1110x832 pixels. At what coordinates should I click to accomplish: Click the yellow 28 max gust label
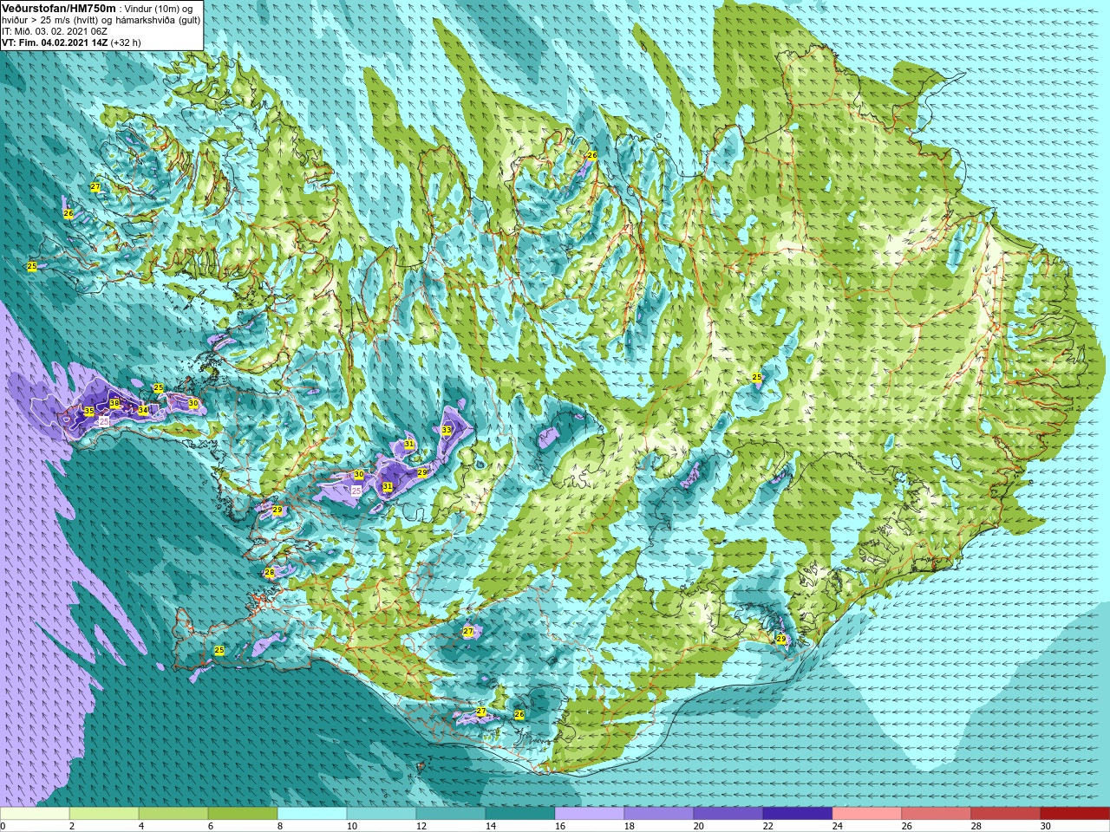(x=270, y=573)
